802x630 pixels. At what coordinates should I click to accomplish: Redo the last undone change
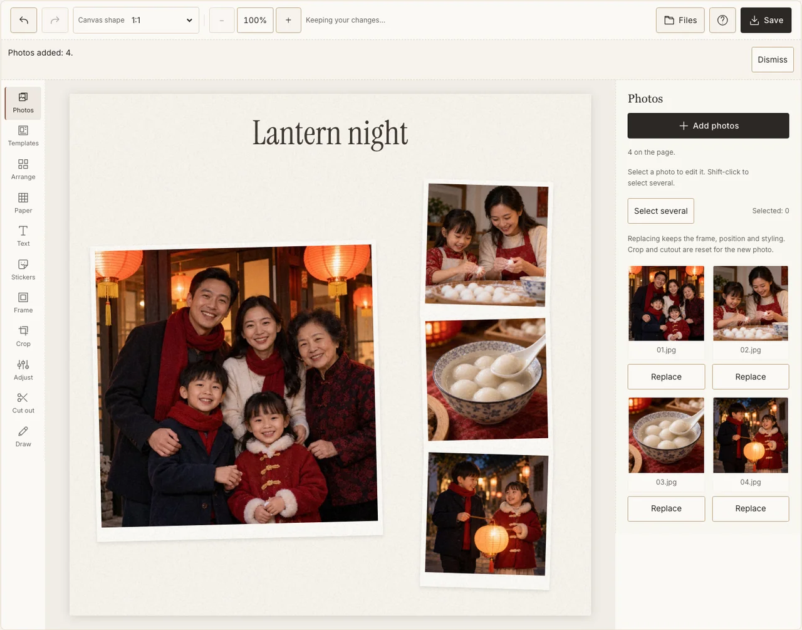[x=55, y=20]
